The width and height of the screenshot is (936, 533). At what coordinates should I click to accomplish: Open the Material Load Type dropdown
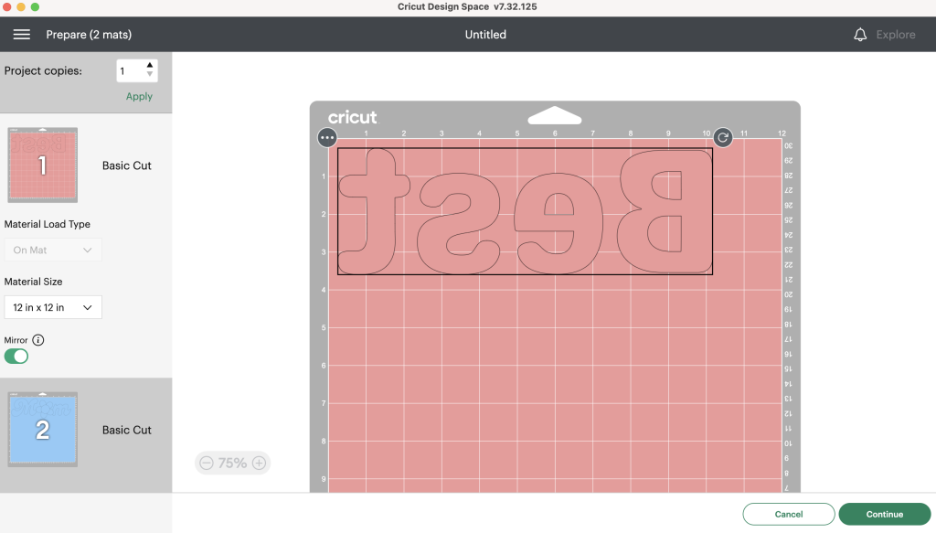click(x=53, y=251)
